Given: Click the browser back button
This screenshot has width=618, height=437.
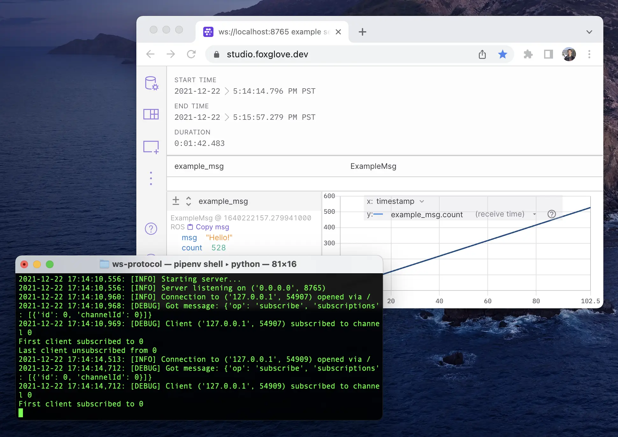Looking at the screenshot, I should (150, 54).
